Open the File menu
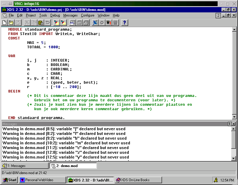Screen dimensions: 238x185 pyautogui.click(x=11, y=15)
